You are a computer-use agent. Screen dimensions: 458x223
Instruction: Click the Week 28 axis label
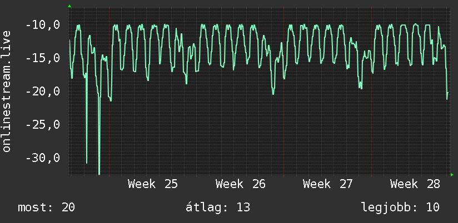tap(415, 184)
